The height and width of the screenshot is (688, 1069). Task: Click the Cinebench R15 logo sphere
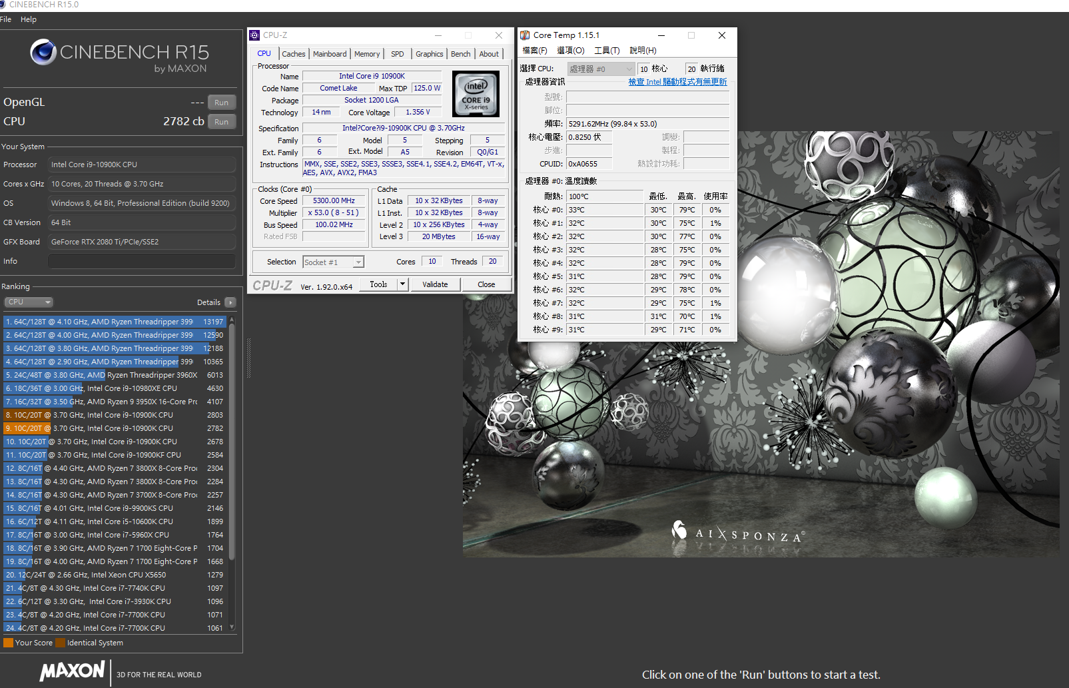point(43,52)
